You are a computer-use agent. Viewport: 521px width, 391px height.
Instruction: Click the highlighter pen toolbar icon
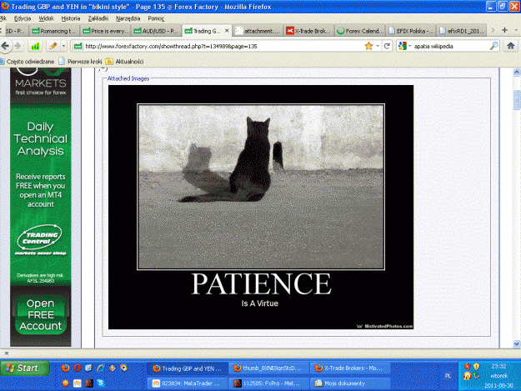(53, 46)
